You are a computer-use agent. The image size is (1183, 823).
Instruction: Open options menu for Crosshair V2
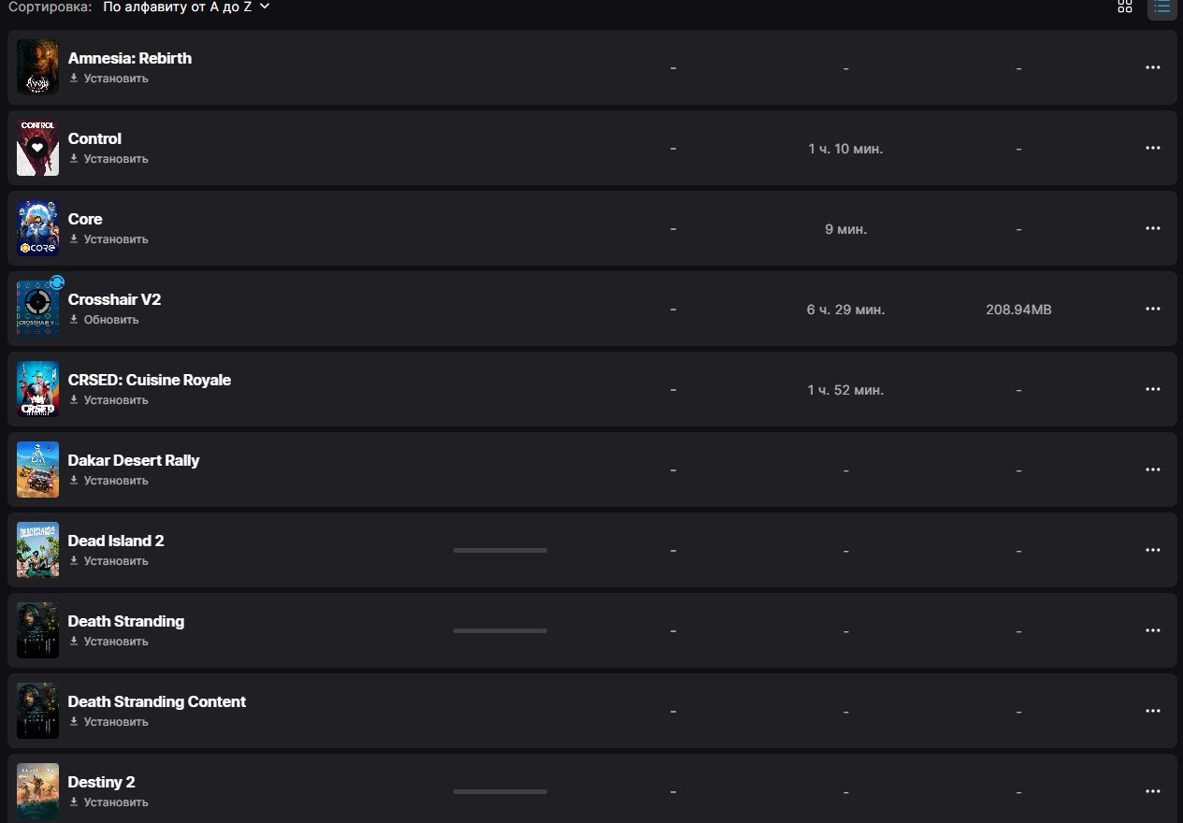1153,309
